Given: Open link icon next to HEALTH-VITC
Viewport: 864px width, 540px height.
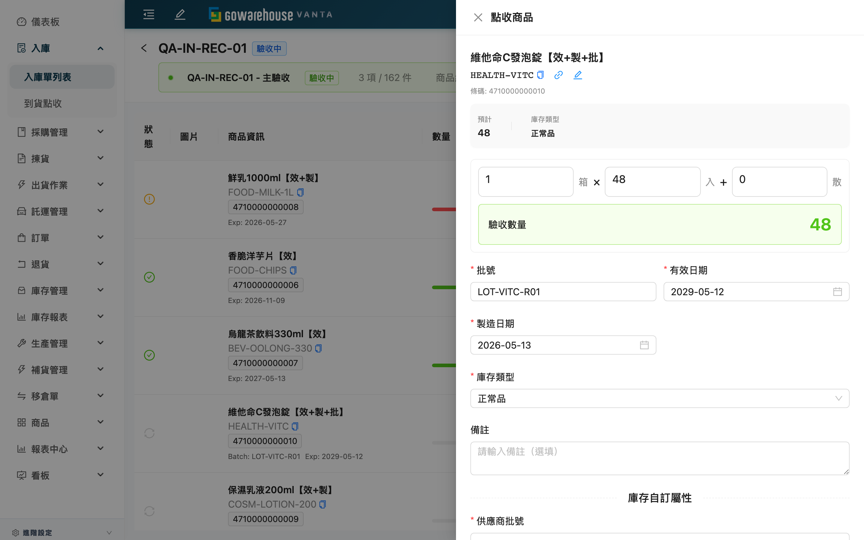Looking at the screenshot, I should click(x=558, y=75).
